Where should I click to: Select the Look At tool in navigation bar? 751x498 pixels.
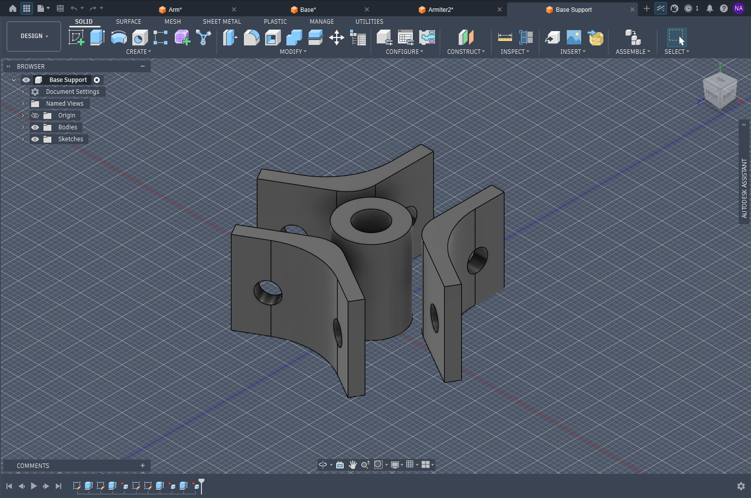[x=340, y=464]
